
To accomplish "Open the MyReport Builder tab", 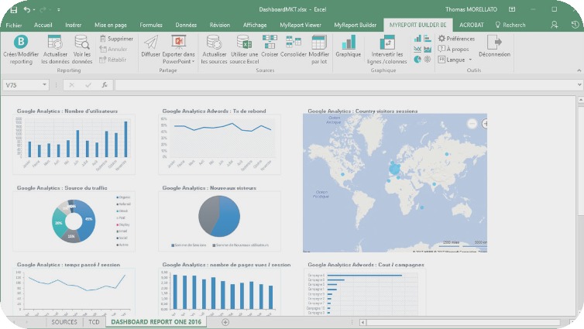I will pyautogui.click(x=355, y=25).
